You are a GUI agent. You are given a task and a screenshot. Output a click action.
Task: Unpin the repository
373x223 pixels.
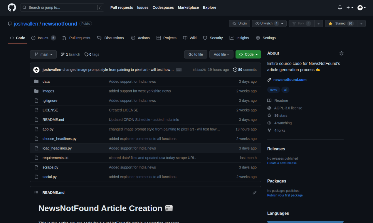click(x=239, y=23)
